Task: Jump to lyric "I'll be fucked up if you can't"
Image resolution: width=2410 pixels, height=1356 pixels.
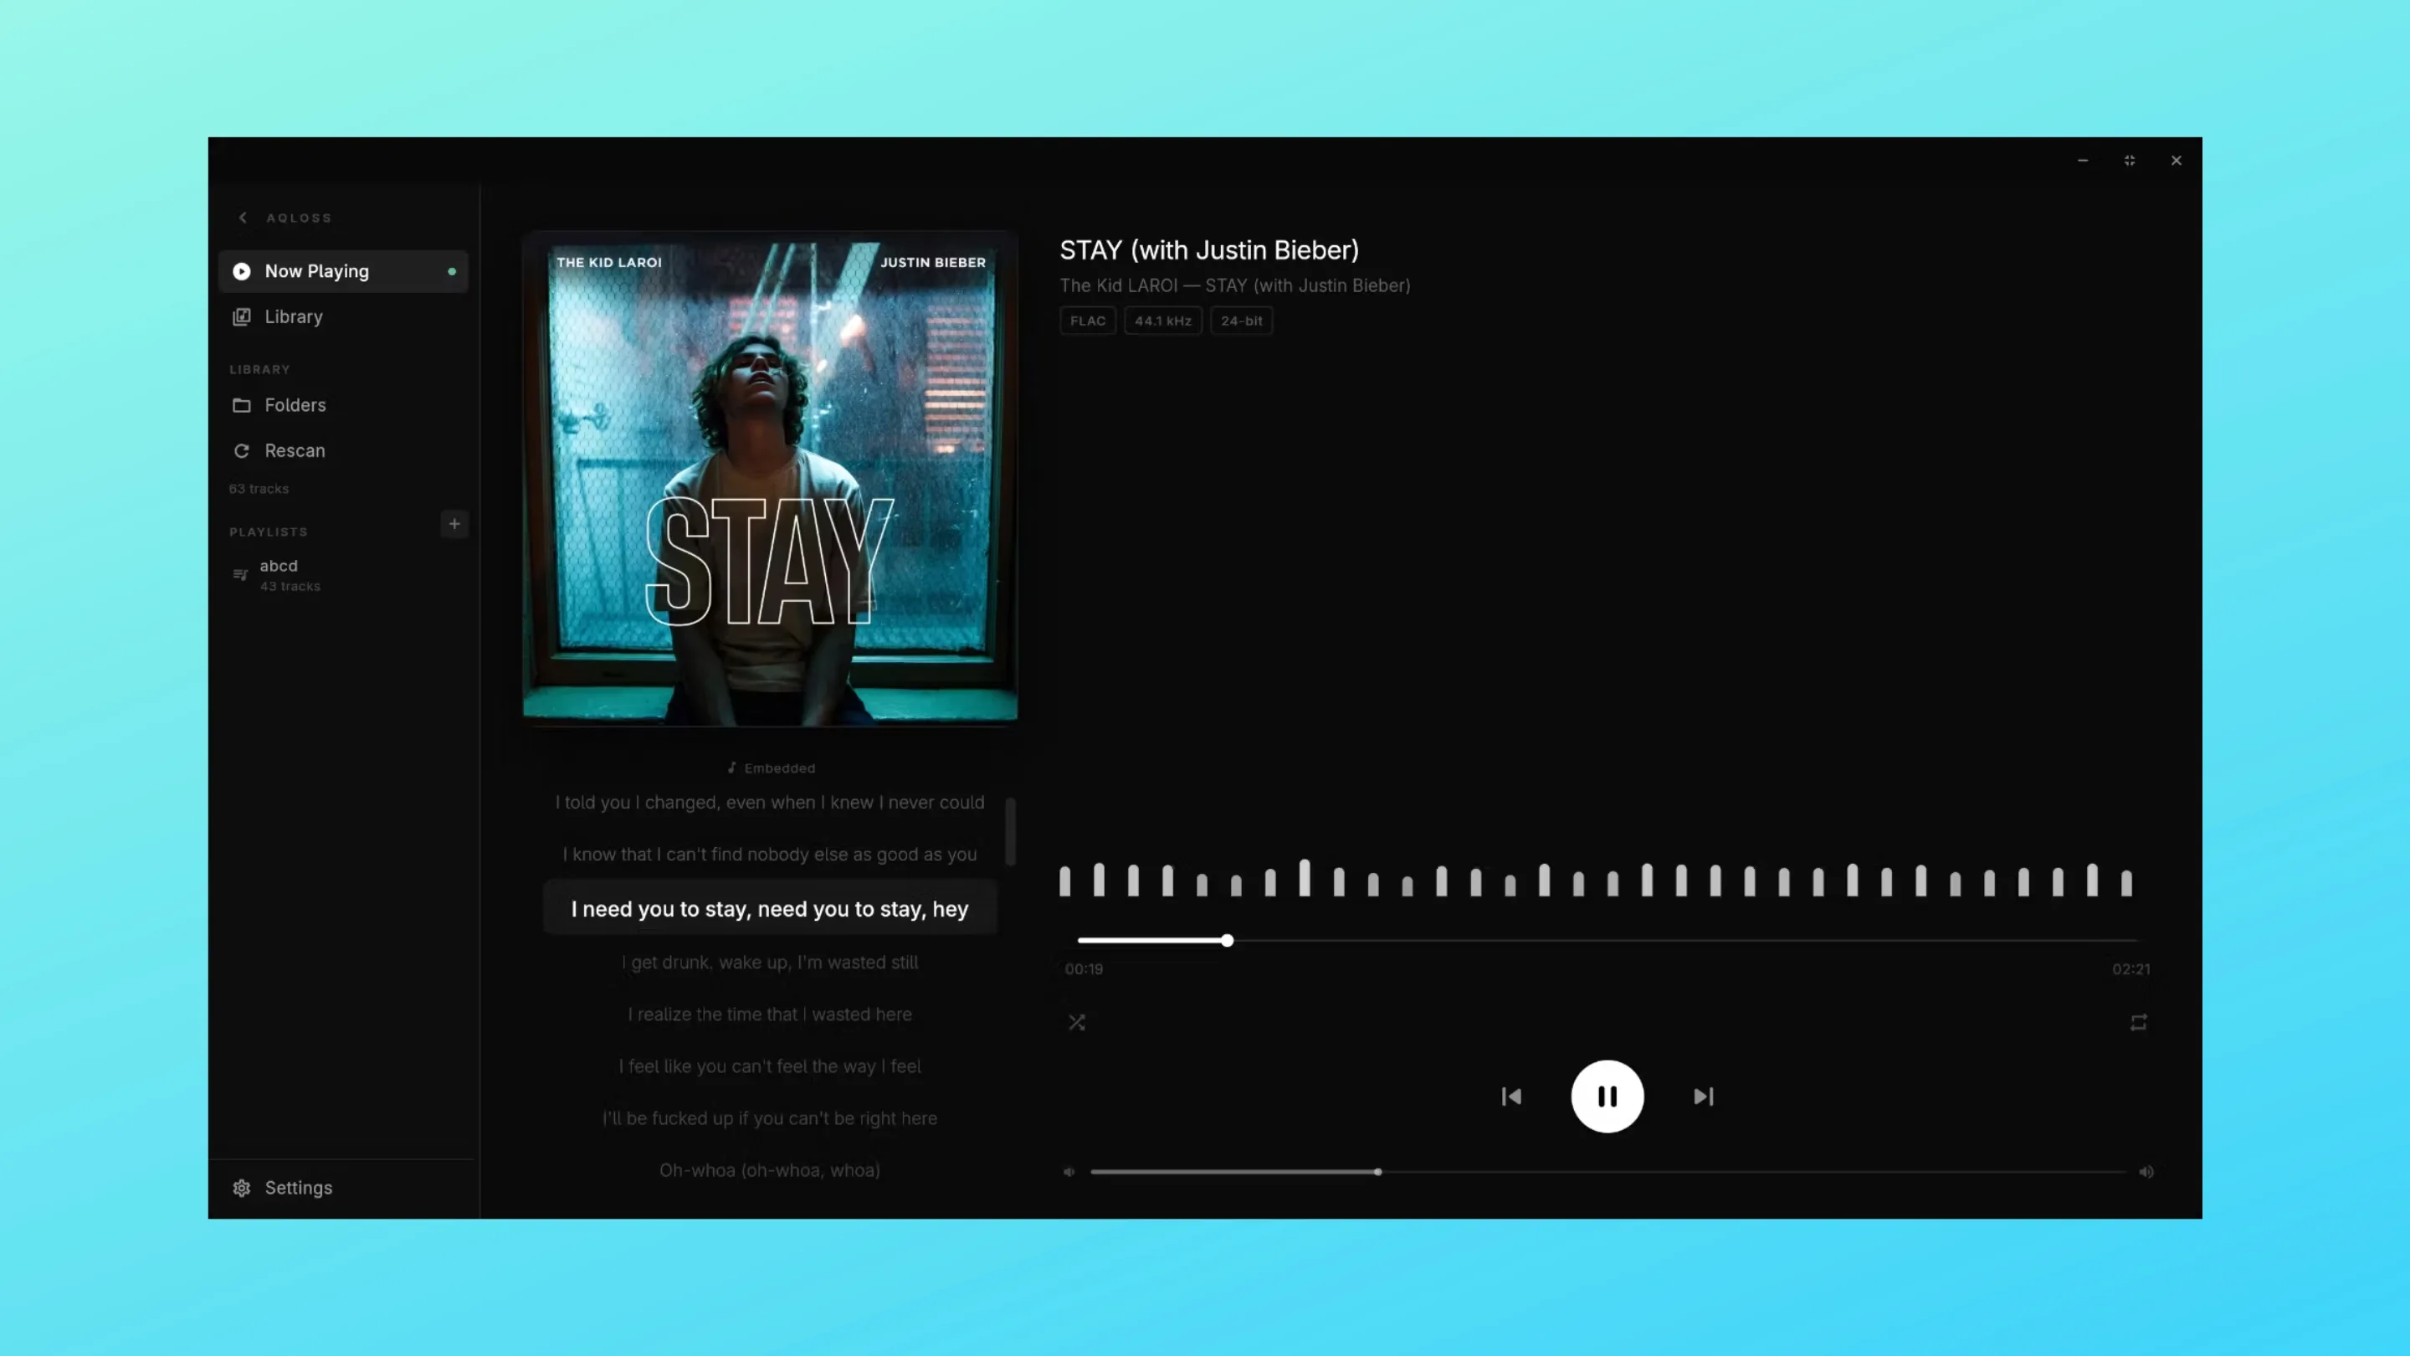Action: tap(770, 1118)
